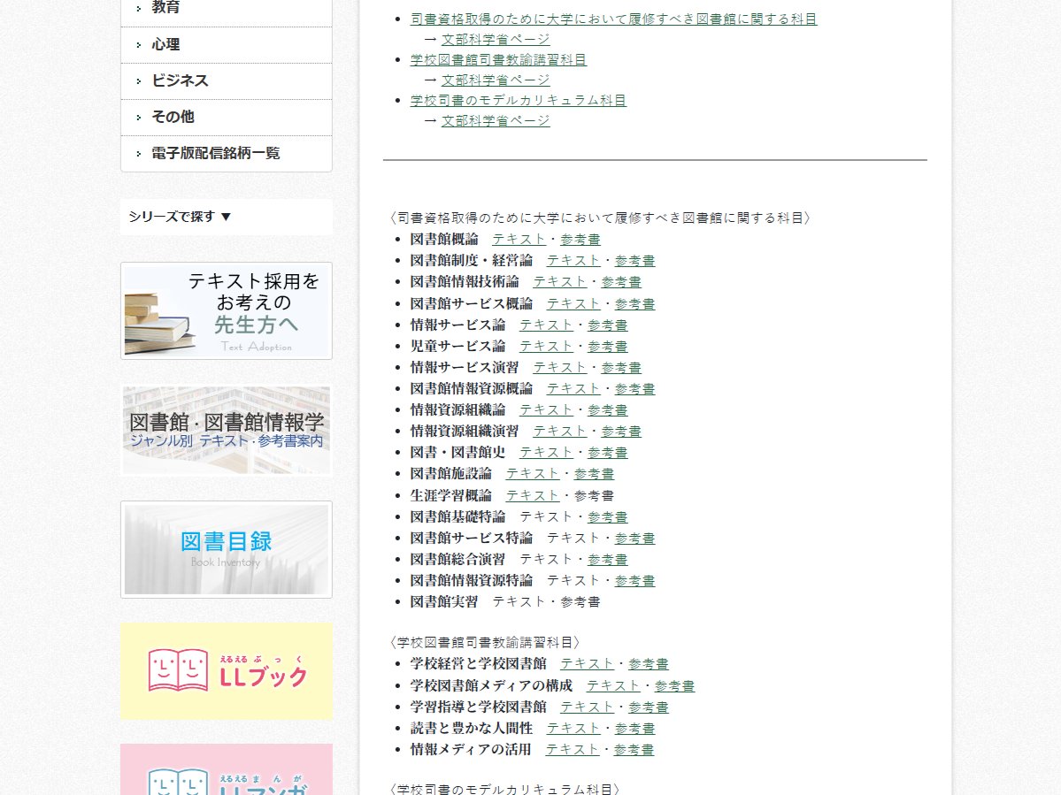Jump to 学校図書館司書教諭講習科目 link at top
This screenshot has height=795, width=1061.
(x=498, y=59)
